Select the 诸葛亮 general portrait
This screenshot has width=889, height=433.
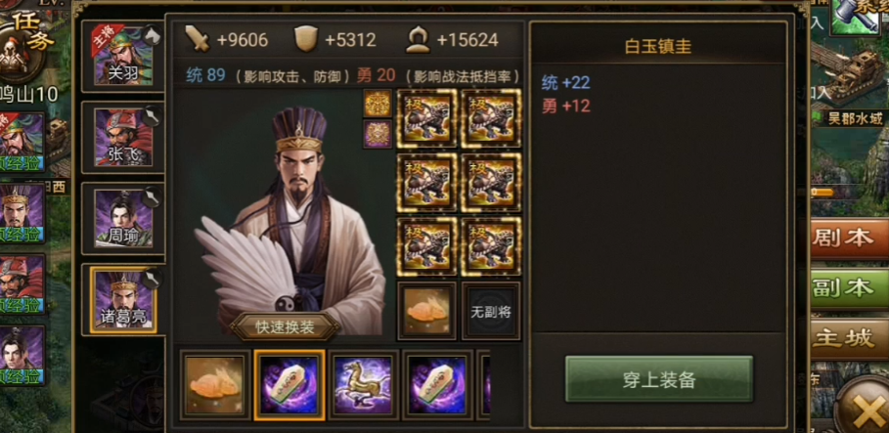[123, 299]
